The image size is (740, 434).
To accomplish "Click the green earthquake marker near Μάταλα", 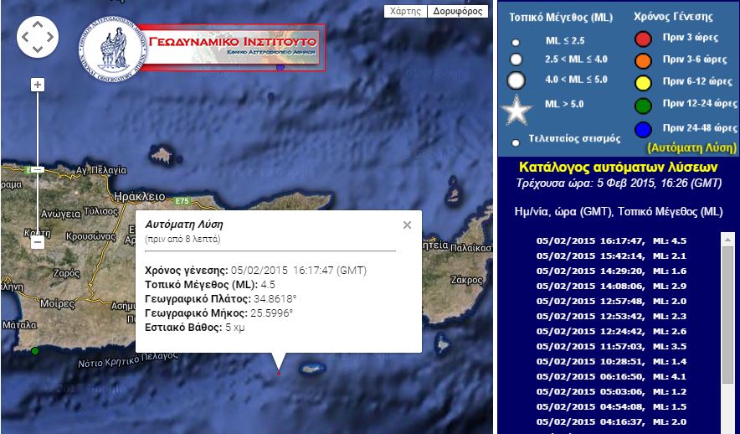I will [x=34, y=351].
